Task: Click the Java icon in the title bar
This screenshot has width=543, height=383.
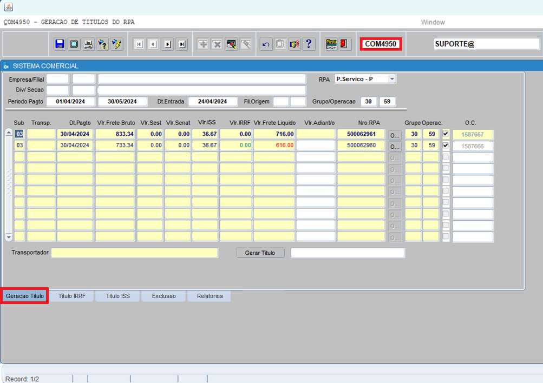Action: pyautogui.click(x=8, y=6)
